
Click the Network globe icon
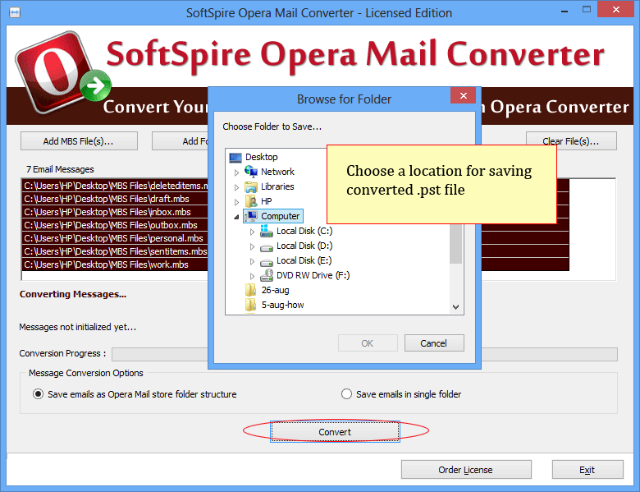[x=250, y=172]
